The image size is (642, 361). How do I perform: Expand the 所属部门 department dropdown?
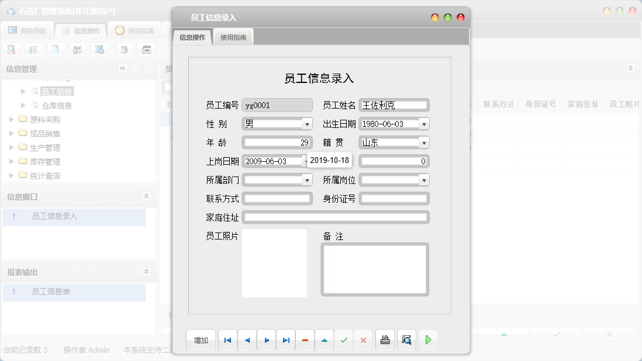pyautogui.click(x=308, y=179)
